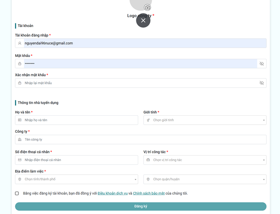The image size is (280, 214).
Task: Open the Chính sách bảo mật link
Action: click(149, 193)
